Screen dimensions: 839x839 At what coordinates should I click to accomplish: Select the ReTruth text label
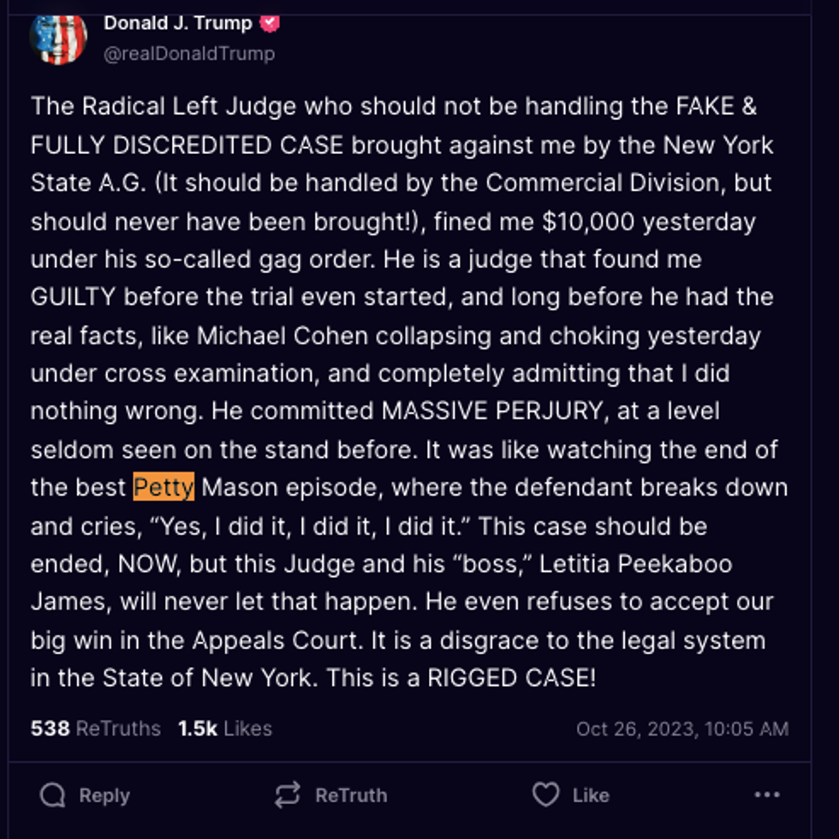351,795
